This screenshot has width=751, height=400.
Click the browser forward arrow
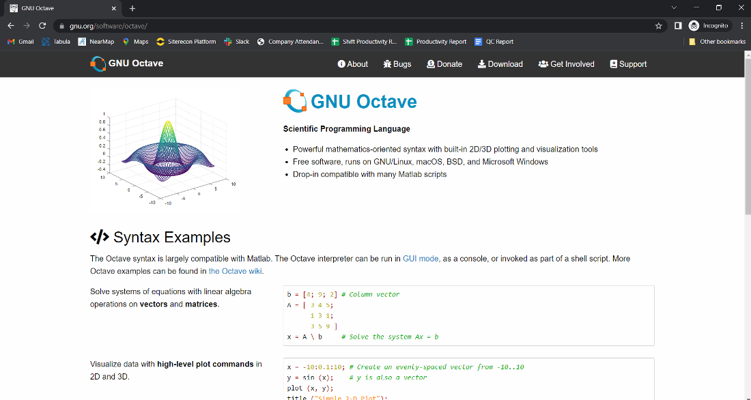click(27, 26)
